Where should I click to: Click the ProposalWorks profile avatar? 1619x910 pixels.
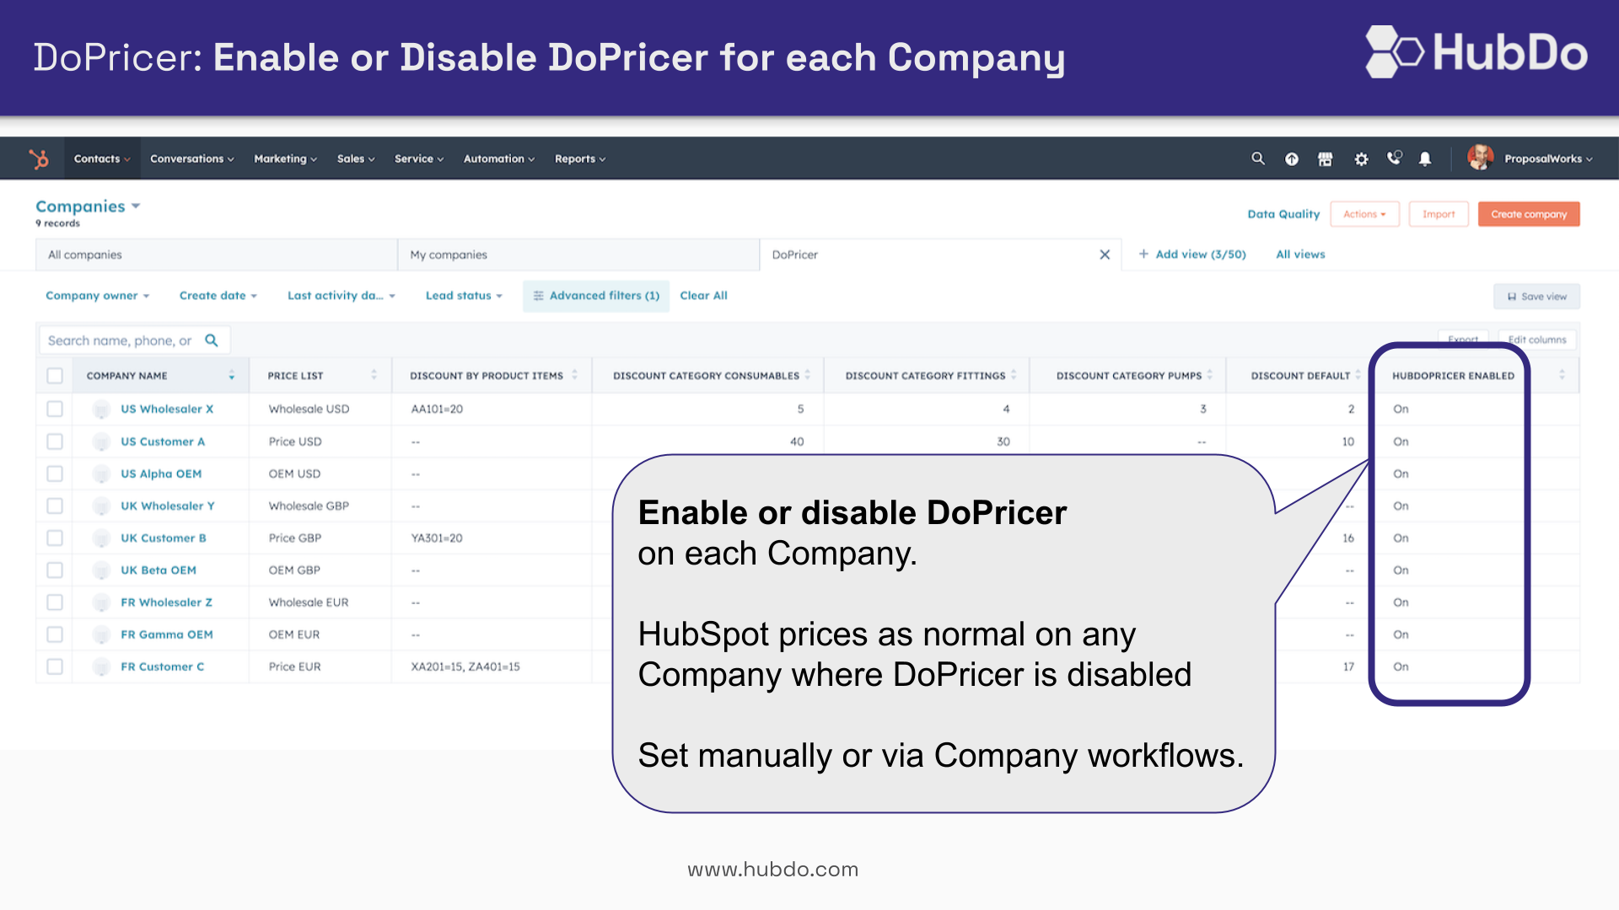[x=1480, y=158]
